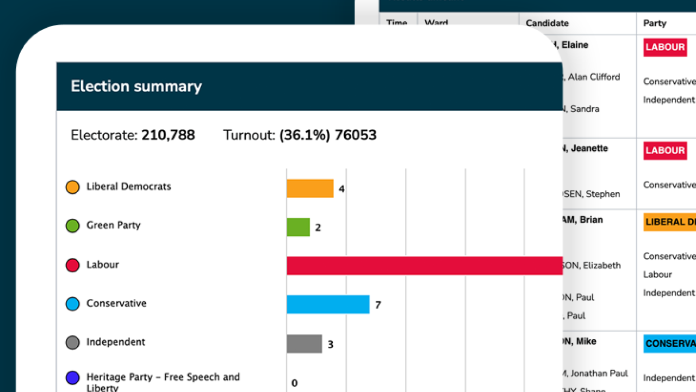The width and height of the screenshot is (696, 392).
Task: Click the Labour legend circle icon
Action: (72, 265)
